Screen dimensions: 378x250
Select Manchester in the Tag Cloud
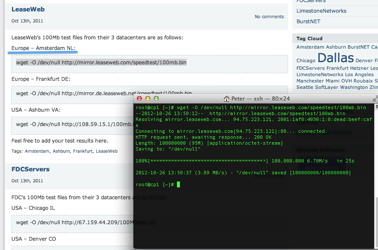[x=310, y=81]
